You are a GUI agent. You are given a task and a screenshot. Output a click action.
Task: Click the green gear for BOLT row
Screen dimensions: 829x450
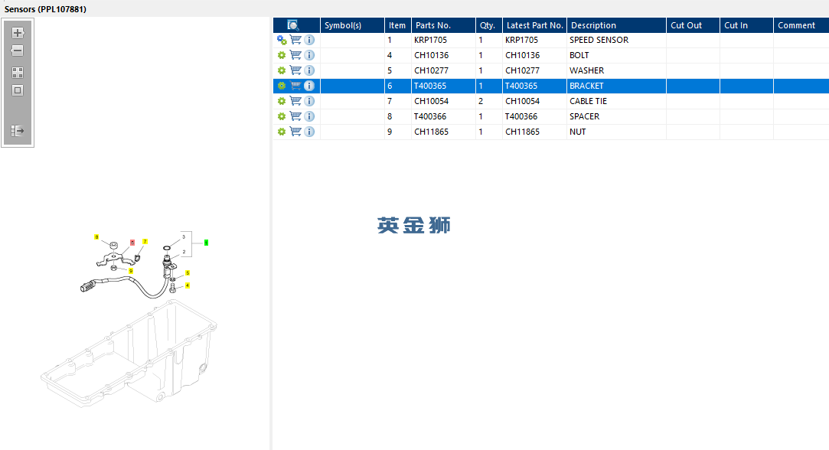(282, 55)
